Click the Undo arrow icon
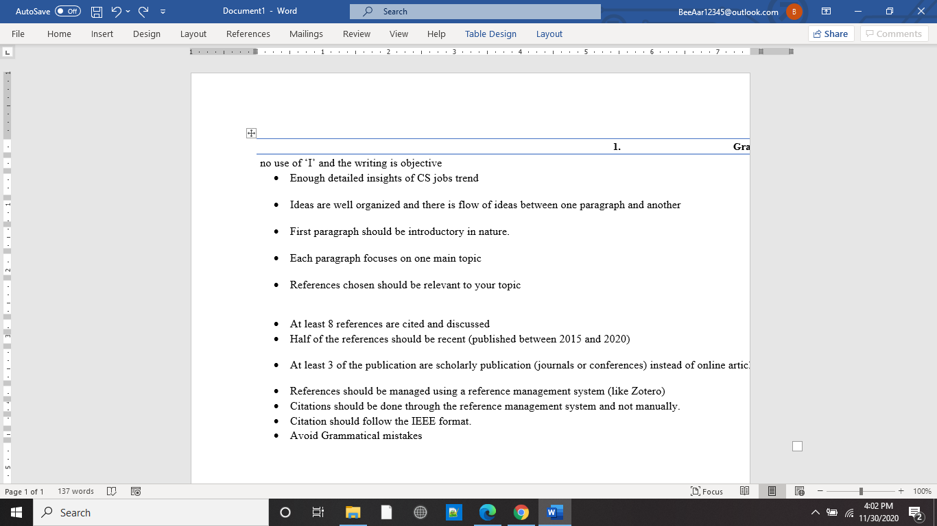This screenshot has height=526, width=937. pyautogui.click(x=116, y=12)
